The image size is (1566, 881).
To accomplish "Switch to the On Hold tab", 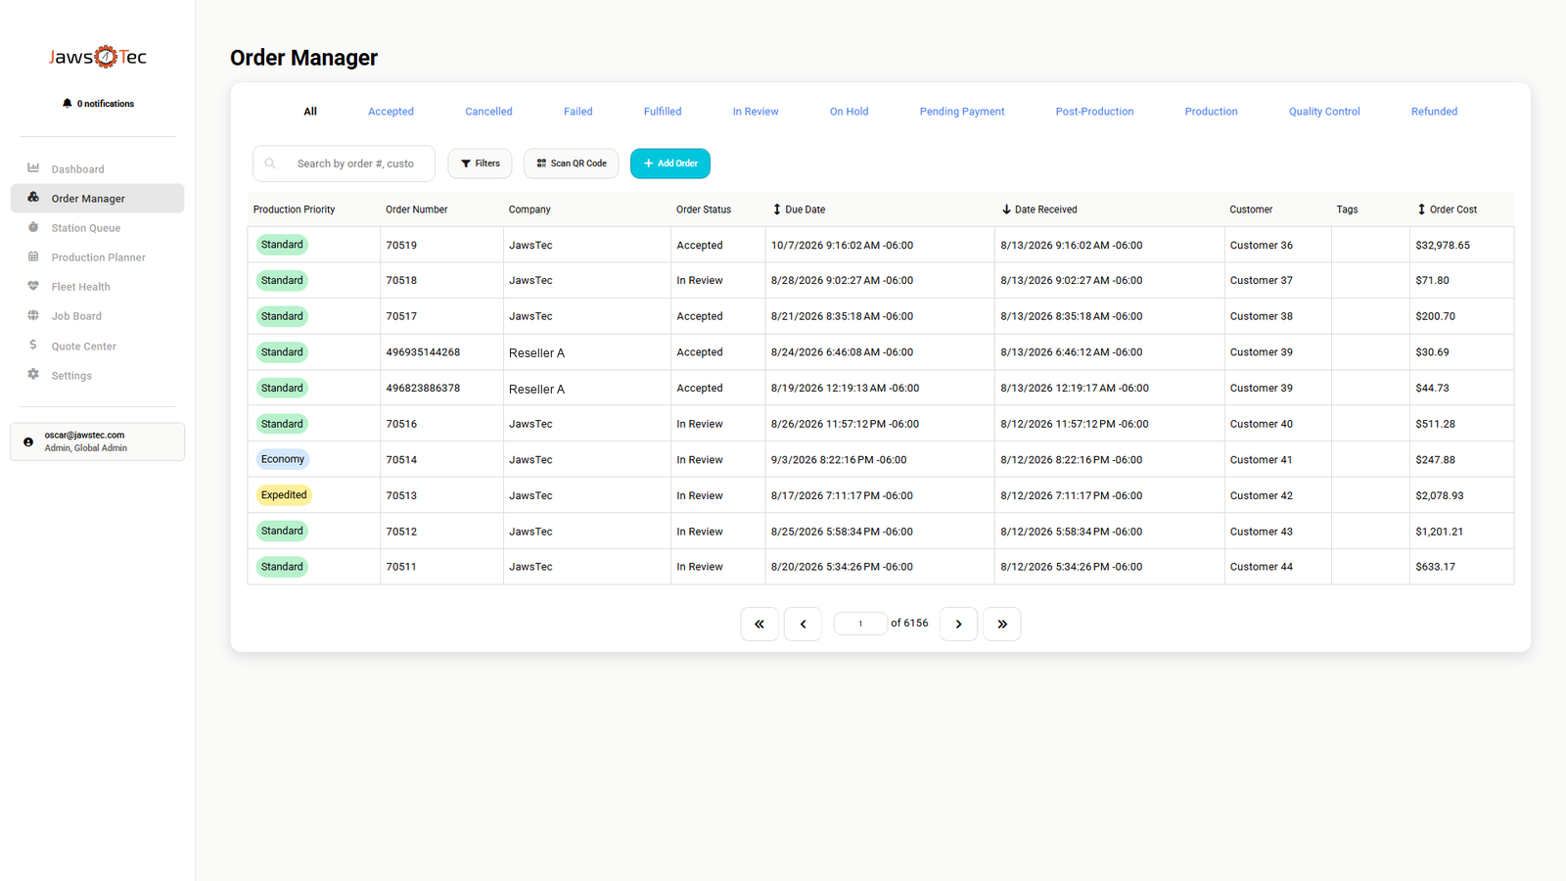I will click(850, 112).
